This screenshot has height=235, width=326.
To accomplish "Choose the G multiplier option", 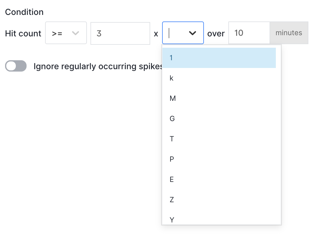I will pyautogui.click(x=219, y=119).
